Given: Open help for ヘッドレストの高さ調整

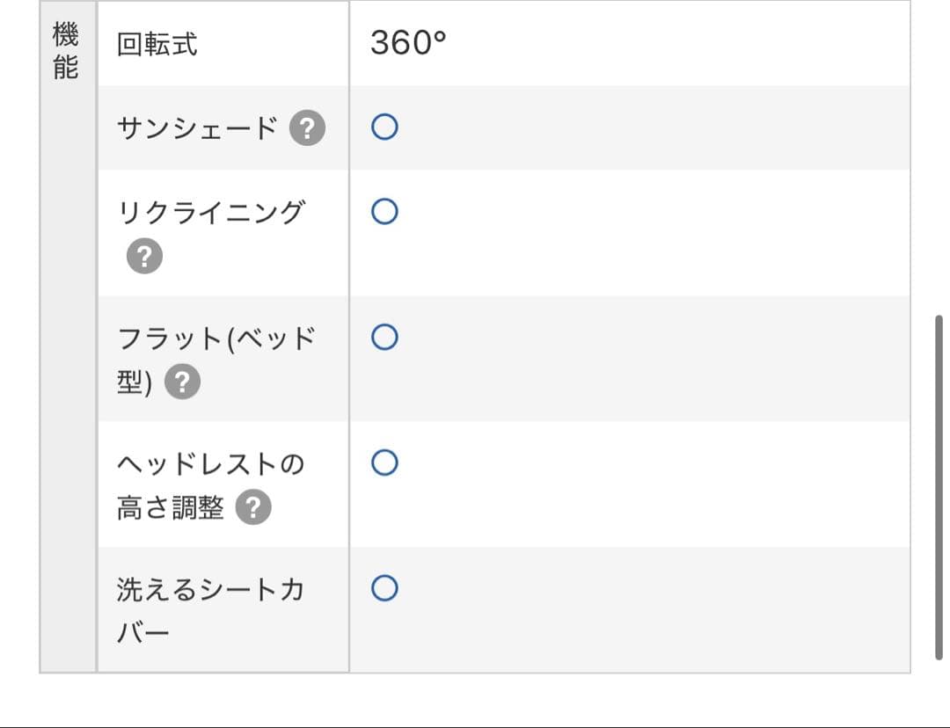Looking at the screenshot, I should 253,507.
